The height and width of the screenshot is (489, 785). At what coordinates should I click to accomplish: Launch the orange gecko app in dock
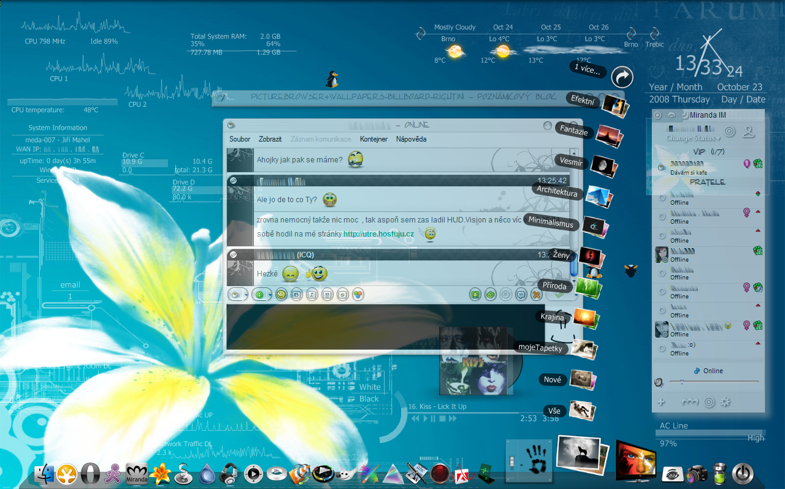coord(67,474)
